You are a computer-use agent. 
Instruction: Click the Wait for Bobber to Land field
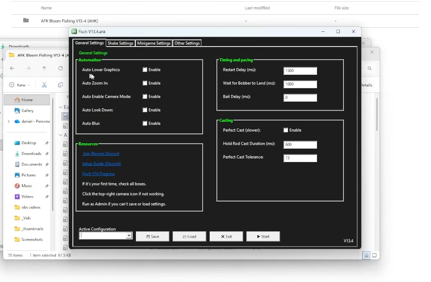click(300, 84)
